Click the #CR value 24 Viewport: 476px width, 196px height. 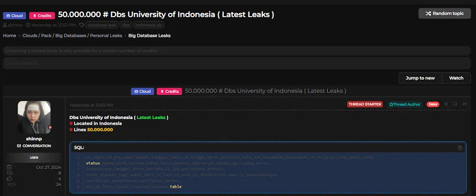click(58, 184)
